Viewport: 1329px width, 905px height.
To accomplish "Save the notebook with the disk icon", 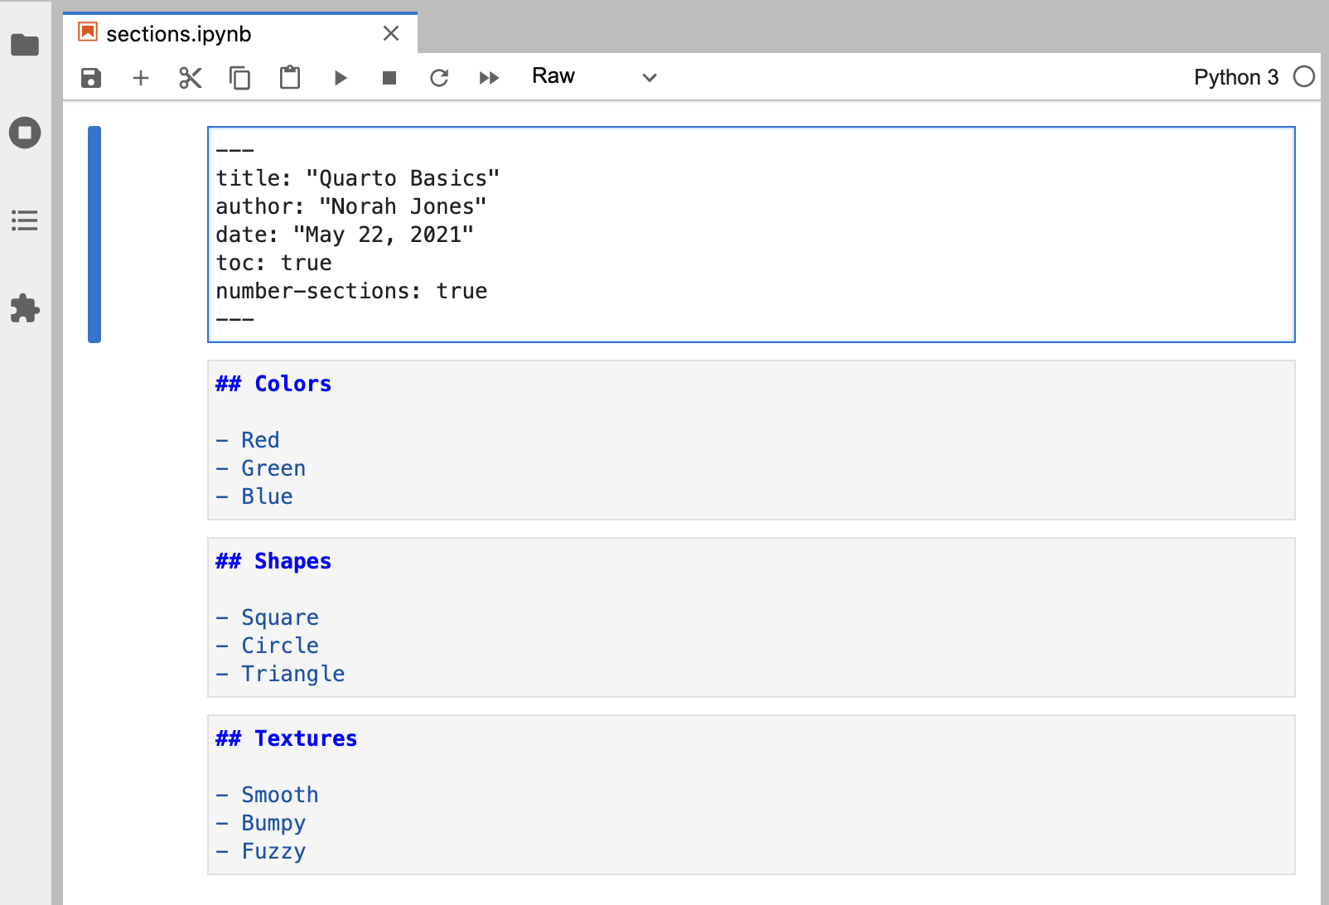I will [91, 78].
